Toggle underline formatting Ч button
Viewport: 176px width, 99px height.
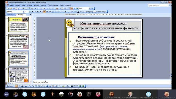pos(38,12)
